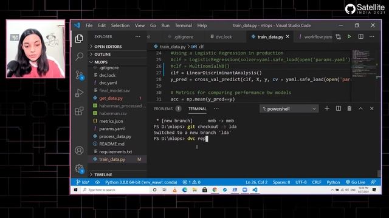Split the editor to the right
389x218 pixels.
click(360, 36)
